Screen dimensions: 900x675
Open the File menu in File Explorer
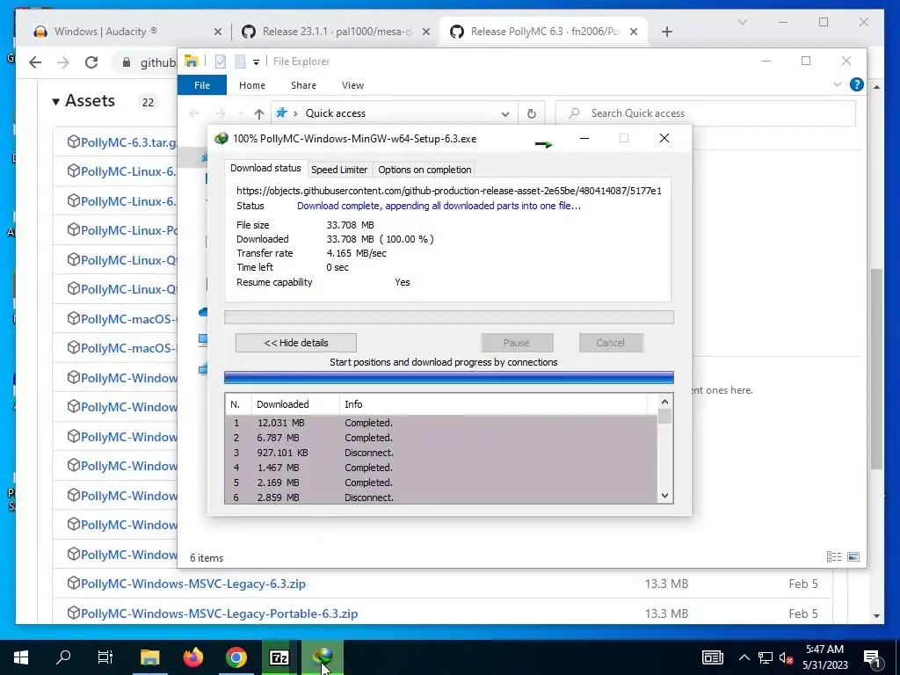coord(202,85)
